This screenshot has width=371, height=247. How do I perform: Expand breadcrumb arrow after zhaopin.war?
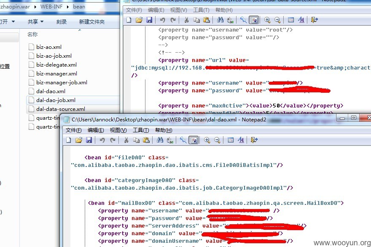[x=35, y=7]
